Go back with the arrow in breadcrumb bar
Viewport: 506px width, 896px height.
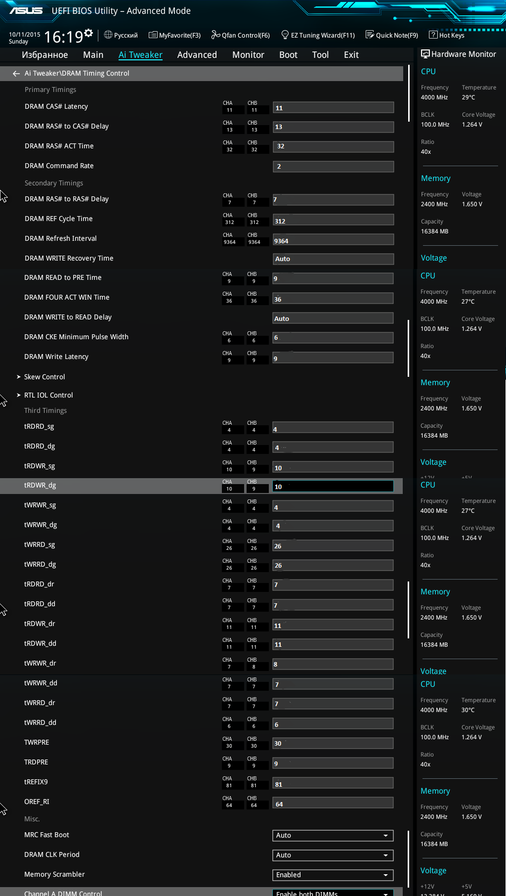coord(16,73)
